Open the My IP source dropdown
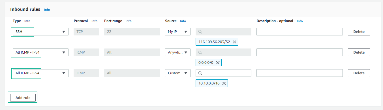The width and height of the screenshot is (383, 110). pyautogui.click(x=178, y=31)
